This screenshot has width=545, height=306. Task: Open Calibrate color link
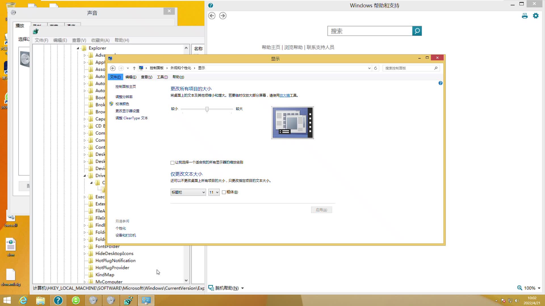(x=122, y=104)
